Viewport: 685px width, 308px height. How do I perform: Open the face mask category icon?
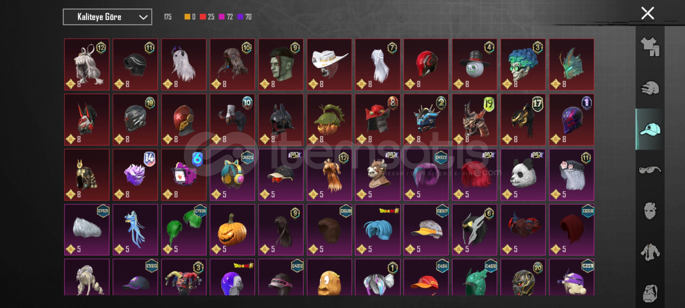coord(650,211)
